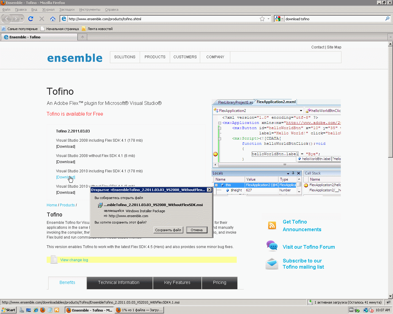393x314 pixels.
Task: Open the network connection tray icon
Action: point(366,310)
